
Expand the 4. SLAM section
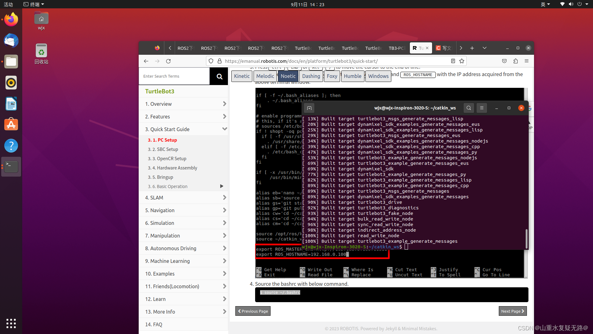pos(225,198)
